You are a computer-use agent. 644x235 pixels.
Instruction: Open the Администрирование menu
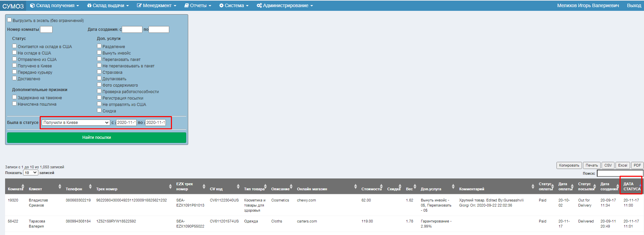click(285, 5)
